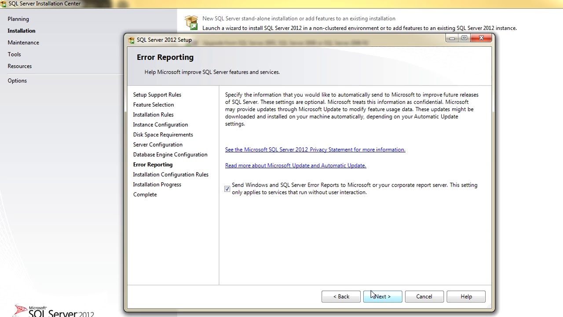The width and height of the screenshot is (563, 317).
Task: Select Installation in Installation Center sidebar
Action: coord(21,31)
